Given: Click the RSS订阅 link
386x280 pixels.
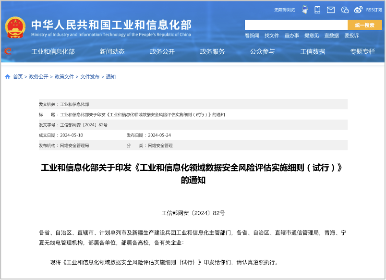Looking at the screenshot, I should pos(374,10).
